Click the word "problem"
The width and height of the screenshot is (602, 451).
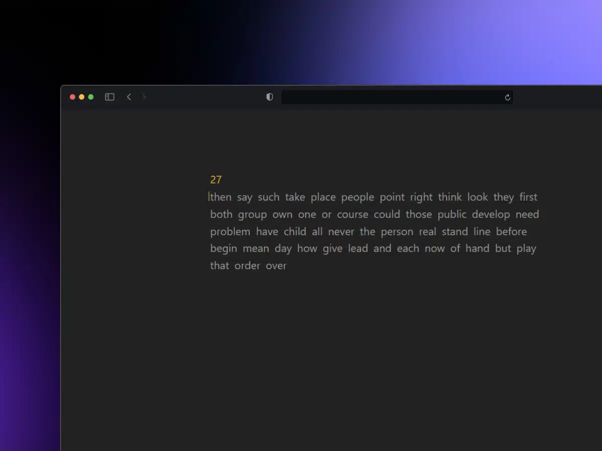(x=230, y=232)
